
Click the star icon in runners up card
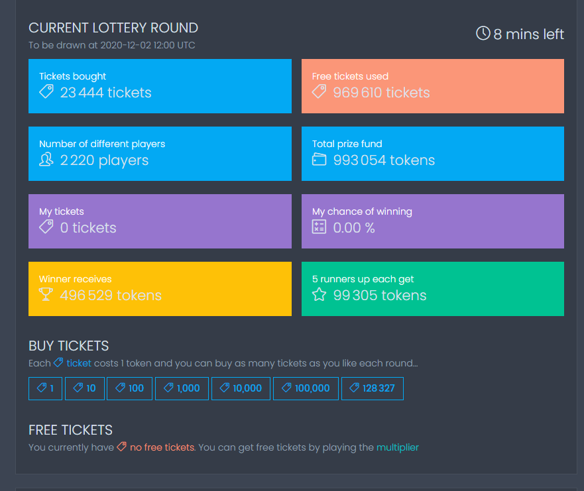click(x=320, y=294)
